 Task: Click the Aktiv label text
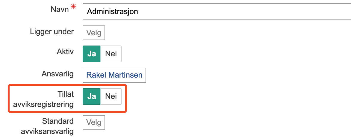(x=65, y=51)
